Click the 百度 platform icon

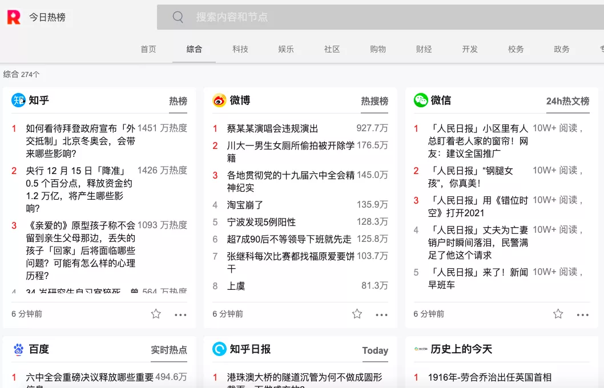point(19,350)
